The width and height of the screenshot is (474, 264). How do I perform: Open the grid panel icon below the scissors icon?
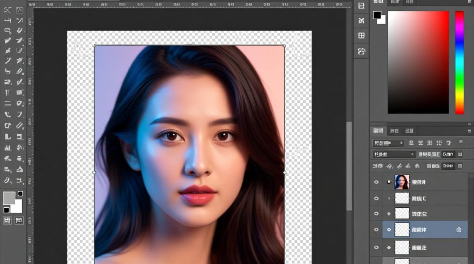(x=360, y=36)
